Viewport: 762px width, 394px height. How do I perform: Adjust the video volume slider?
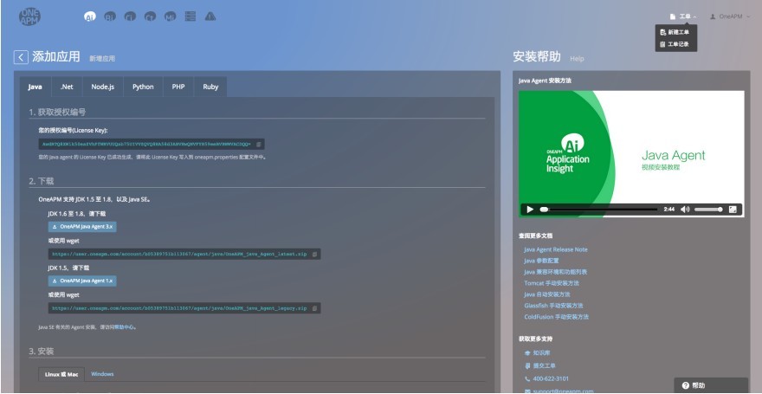(708, 210)
